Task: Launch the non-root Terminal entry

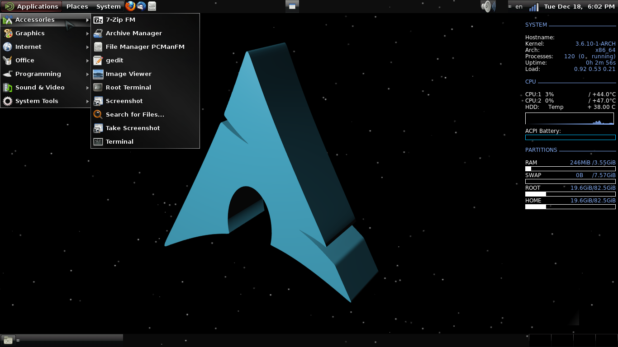Action: [145, 142]
